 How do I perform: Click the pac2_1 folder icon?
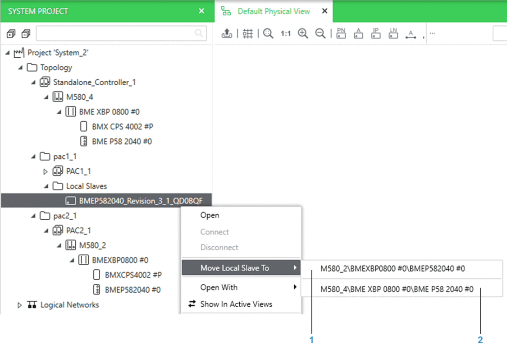pos(45,216)
